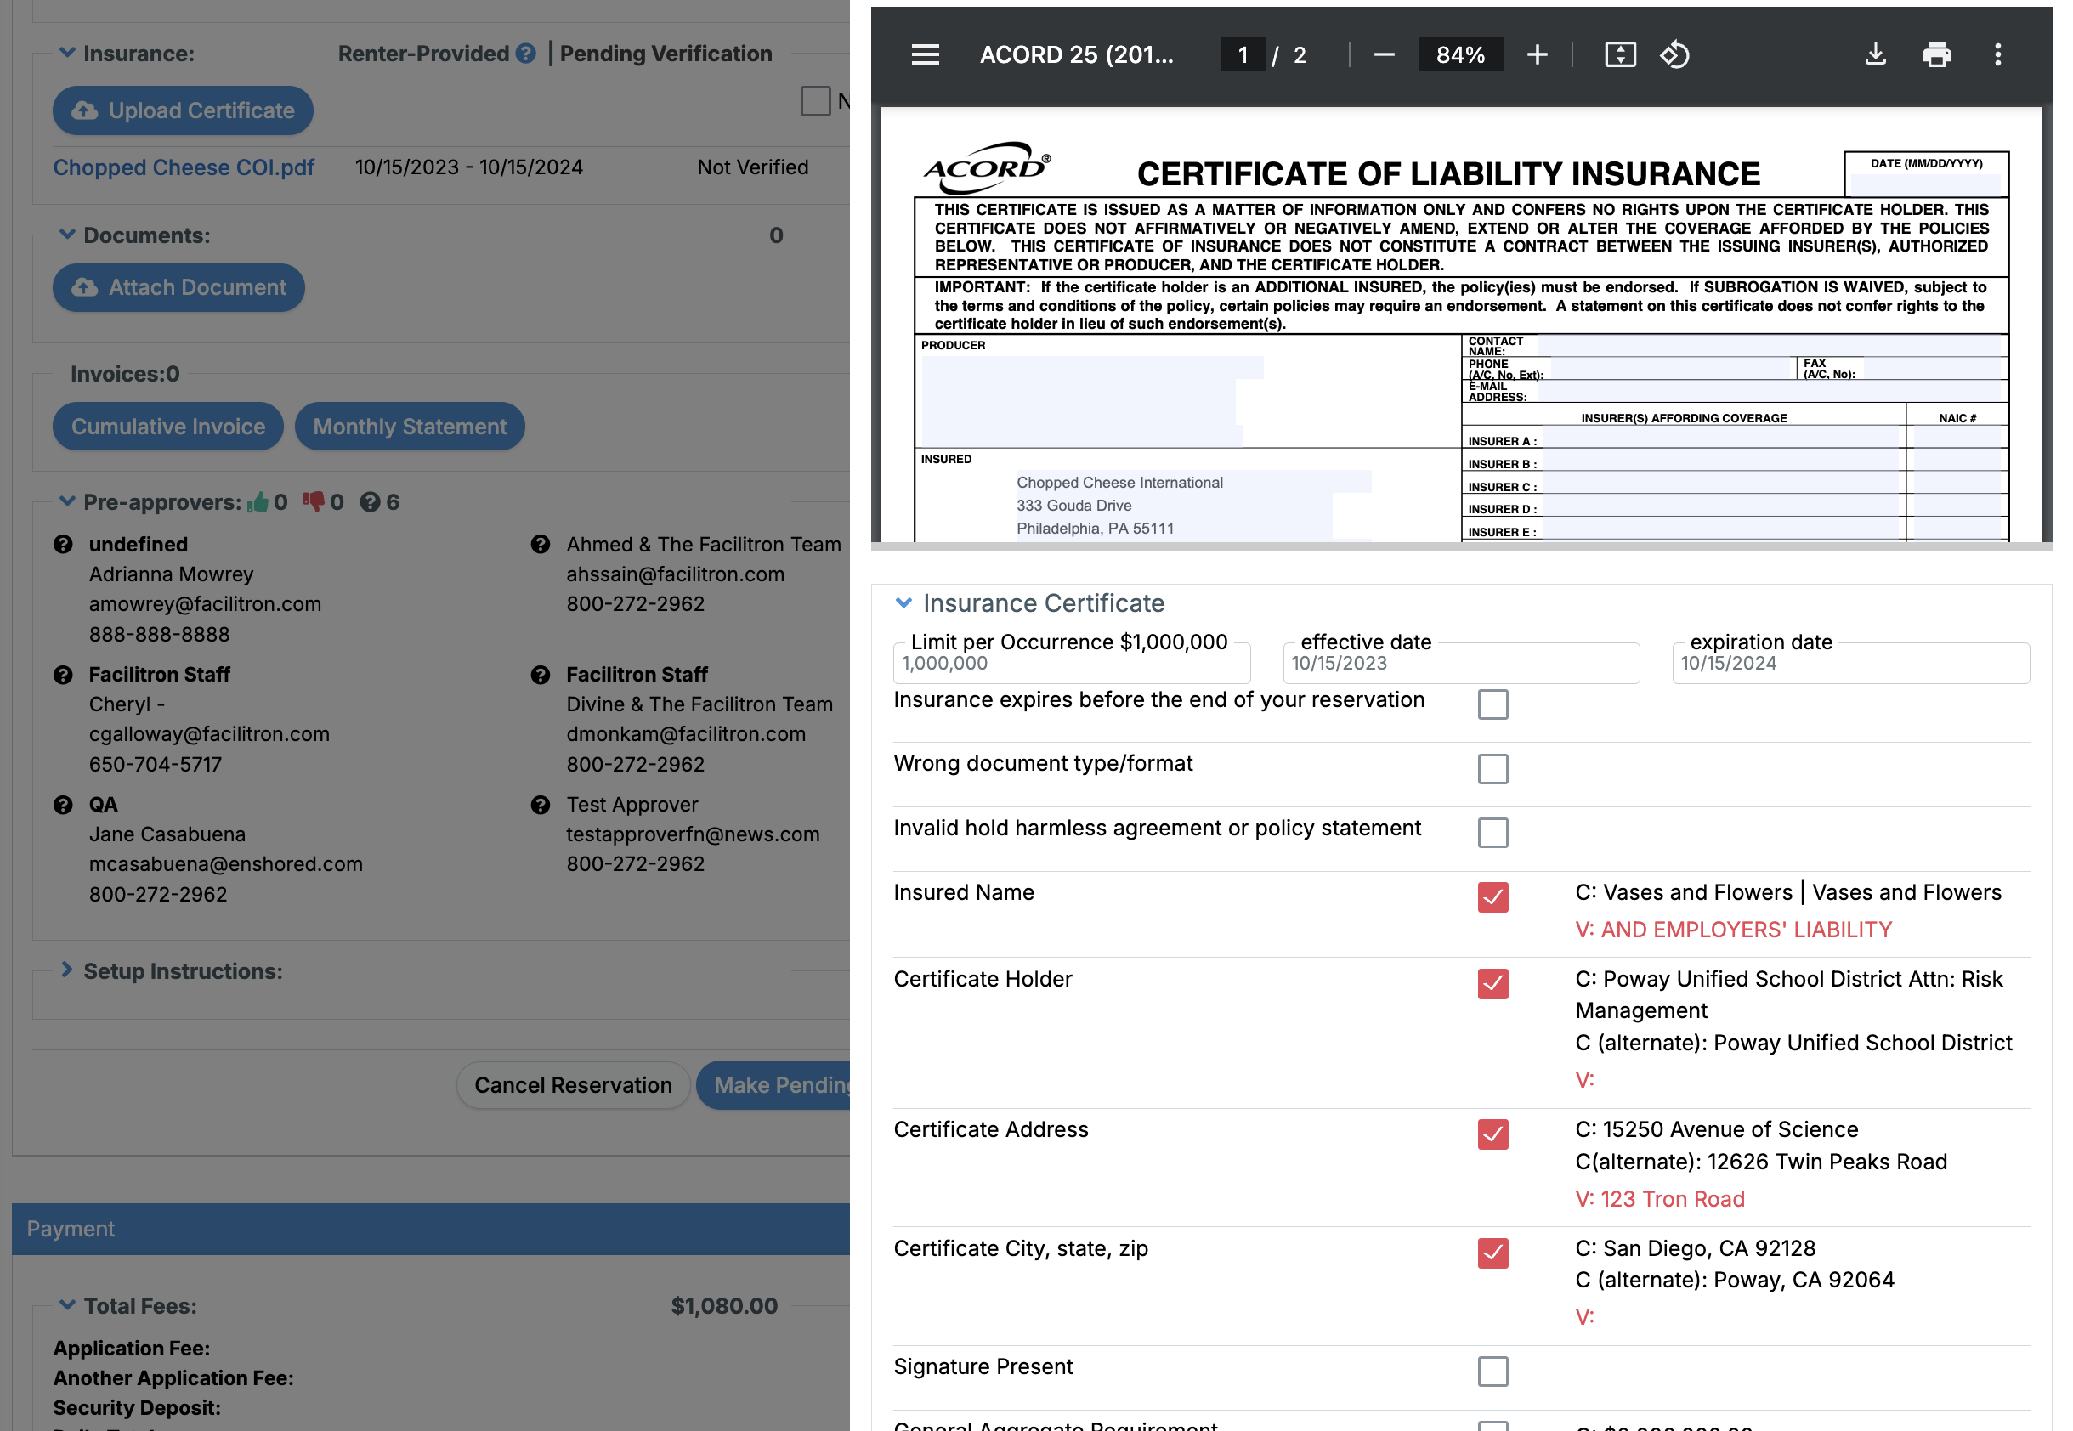Collapse the Pre-approvers section

(x=66, y=502)
